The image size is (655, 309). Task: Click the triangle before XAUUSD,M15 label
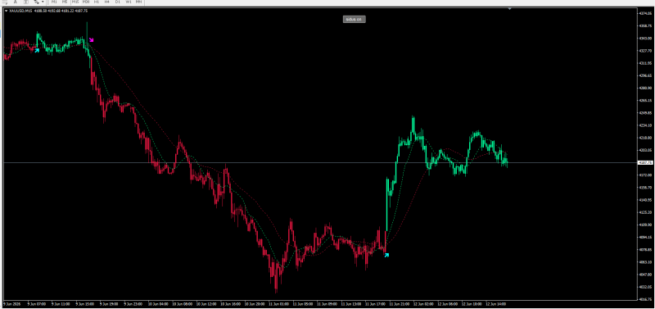tap(6, 11)
